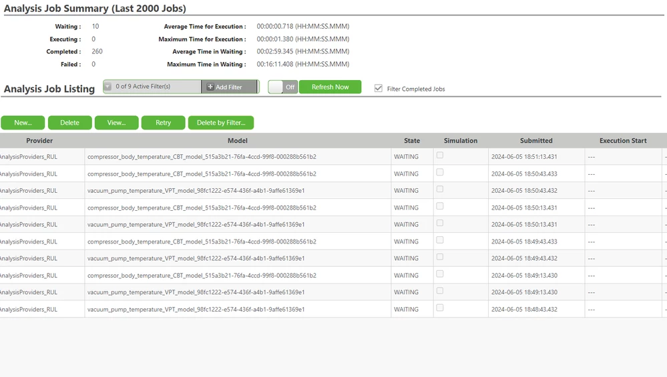The width and height of the screenshot is (667, 377).
Task: Tick Simulation checkbox for 18:49:43.432 job
Action: click(x=440, y=257)
